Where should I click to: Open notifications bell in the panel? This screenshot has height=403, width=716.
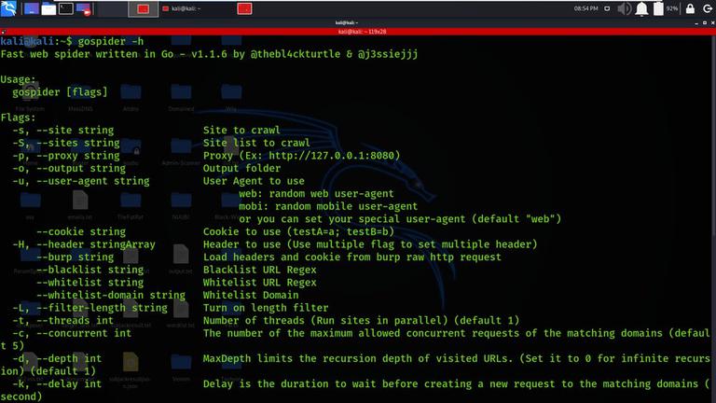[641, 8]
